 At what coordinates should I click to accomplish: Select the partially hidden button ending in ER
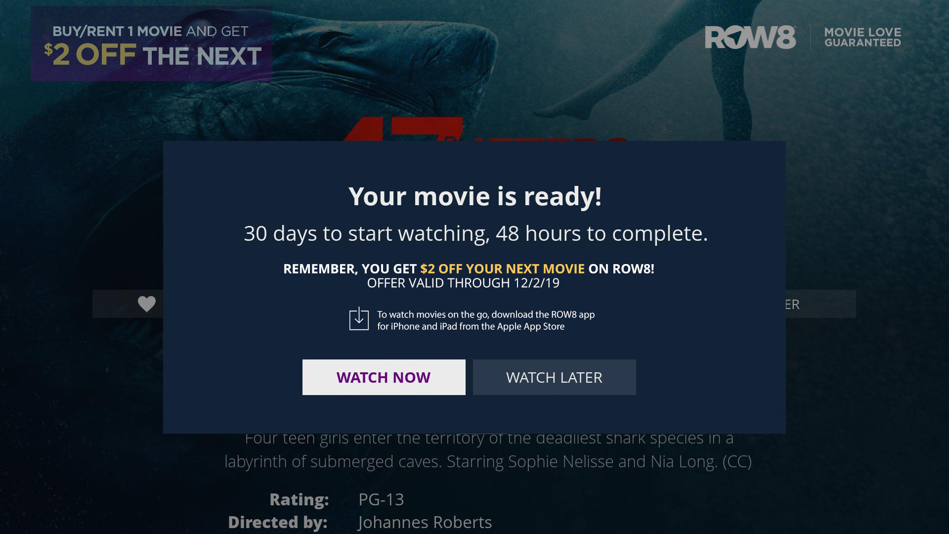(x=820, y=304)
